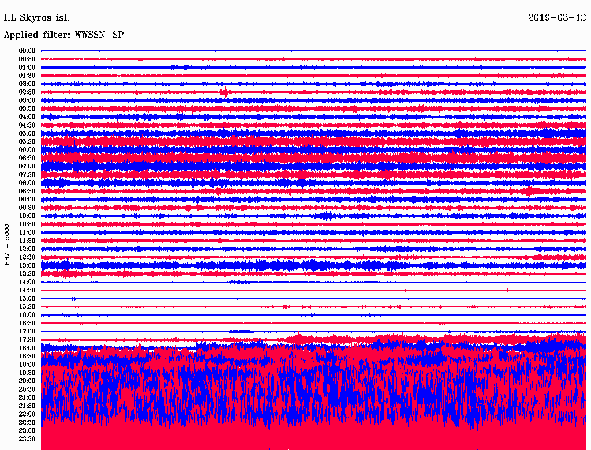The height and width of the screenshot is (450, 591).
Task: Click the '11:00' time label
Action: pyautogui.click(x=27, y=232)
